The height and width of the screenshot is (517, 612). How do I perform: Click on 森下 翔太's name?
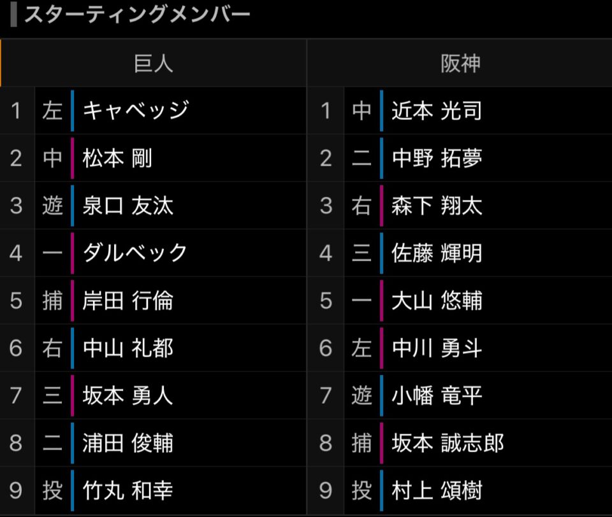click(x=437, y=206)
